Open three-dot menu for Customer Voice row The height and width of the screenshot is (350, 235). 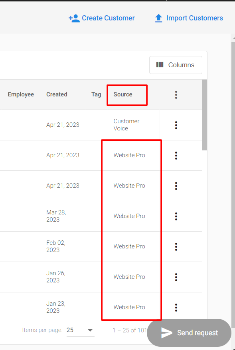click(176, 125)
